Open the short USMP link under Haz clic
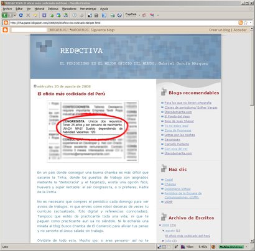The width and height of the screenshot is (255, 251). pyautogui.click(x=169, y=202)
